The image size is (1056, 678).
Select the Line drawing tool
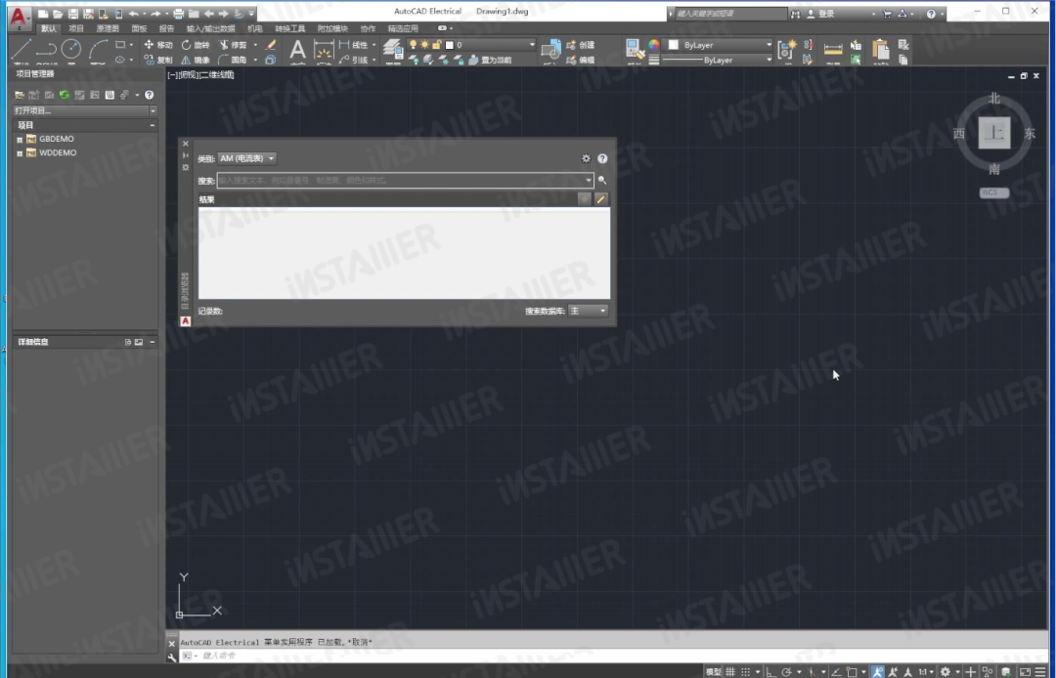coord(21,49)
